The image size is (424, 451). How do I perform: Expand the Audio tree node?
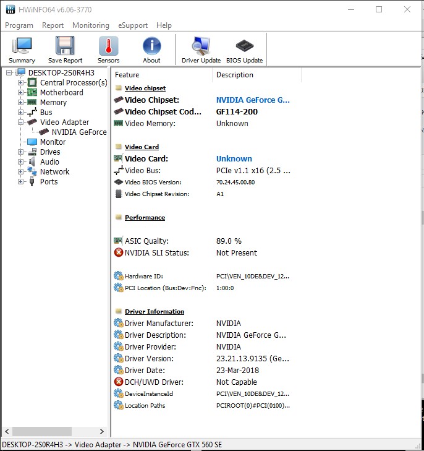(x=20, y=161)
